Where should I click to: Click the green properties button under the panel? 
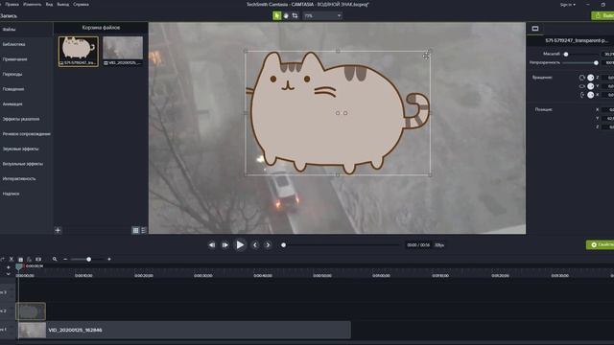601,245
